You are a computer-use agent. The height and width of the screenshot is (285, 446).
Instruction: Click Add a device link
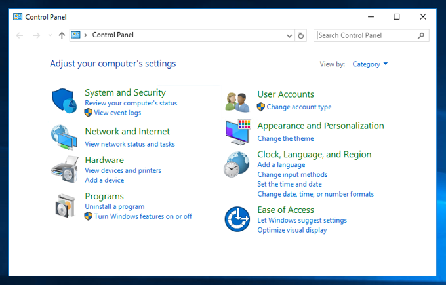click(104, 180)
